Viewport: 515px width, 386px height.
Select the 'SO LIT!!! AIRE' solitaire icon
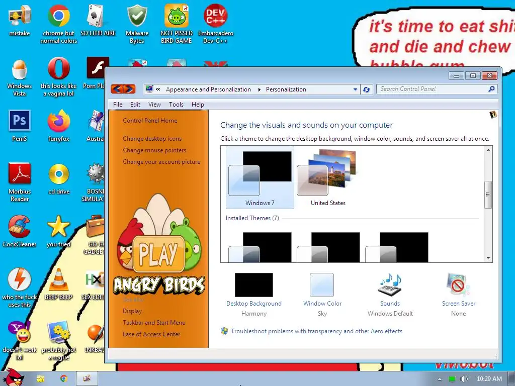[98, 20]
